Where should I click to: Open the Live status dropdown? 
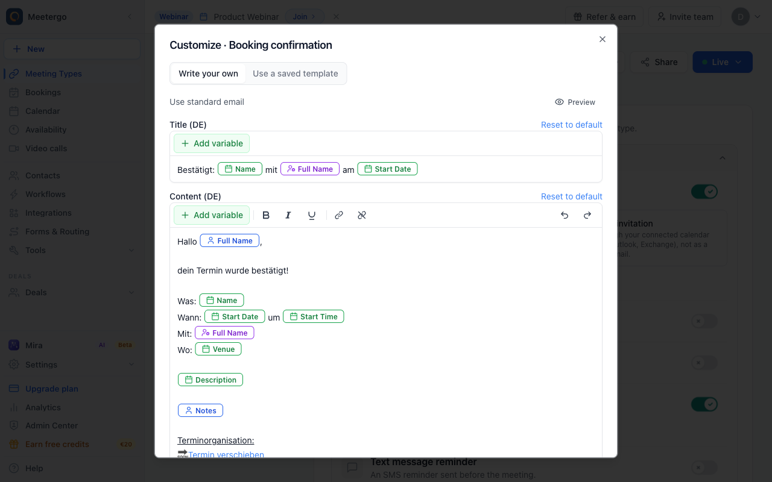(723, 62)
